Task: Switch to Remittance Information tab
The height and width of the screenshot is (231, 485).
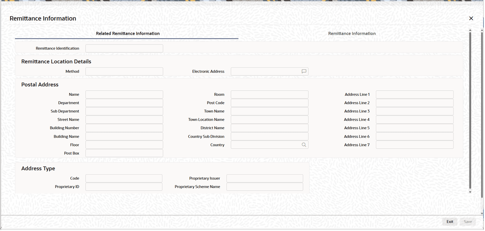Action: coord(352,34)
